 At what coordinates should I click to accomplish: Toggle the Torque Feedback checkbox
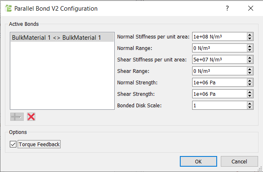click(14, 144)
